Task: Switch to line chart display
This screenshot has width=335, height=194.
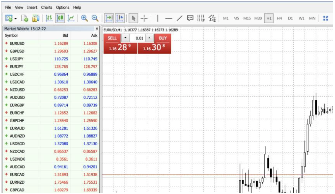Action: tap(71, 18)
